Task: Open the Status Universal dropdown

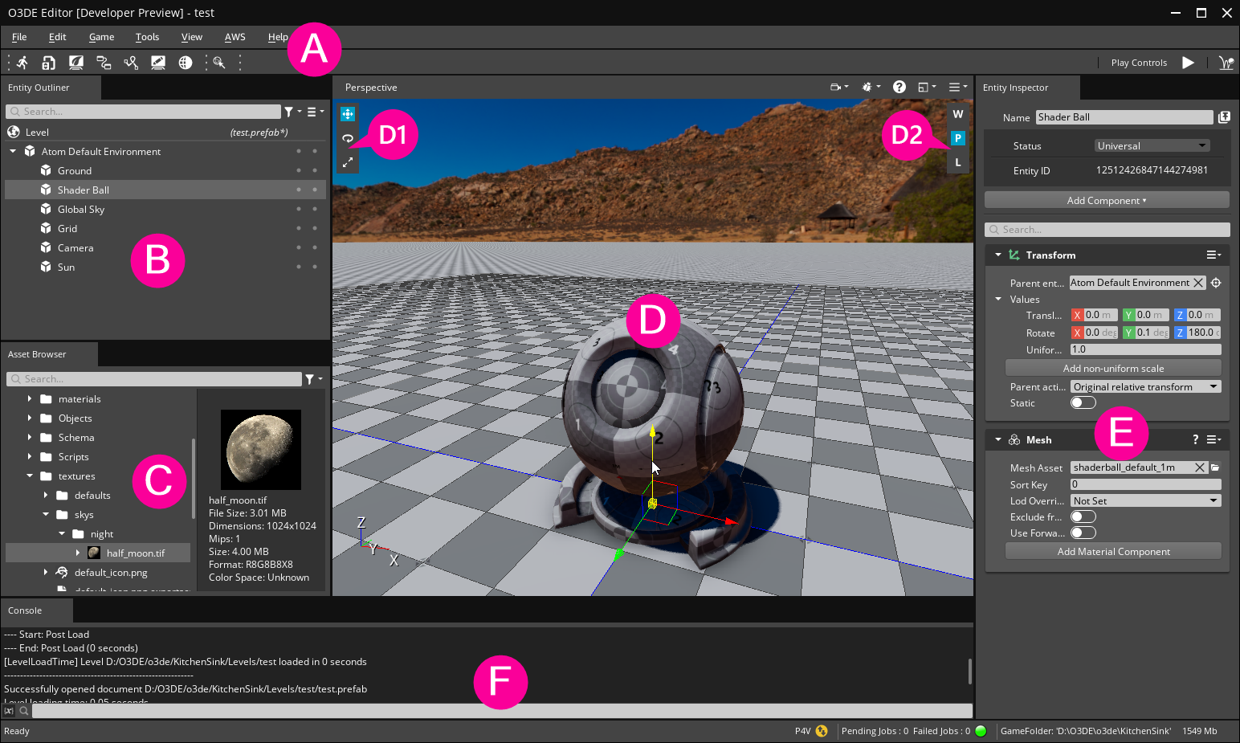Action: point(1152,145)
